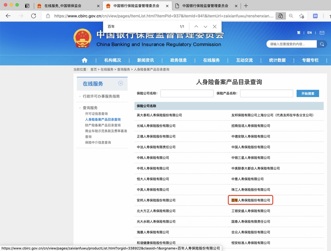Click the find bar text field

[142, 26]
